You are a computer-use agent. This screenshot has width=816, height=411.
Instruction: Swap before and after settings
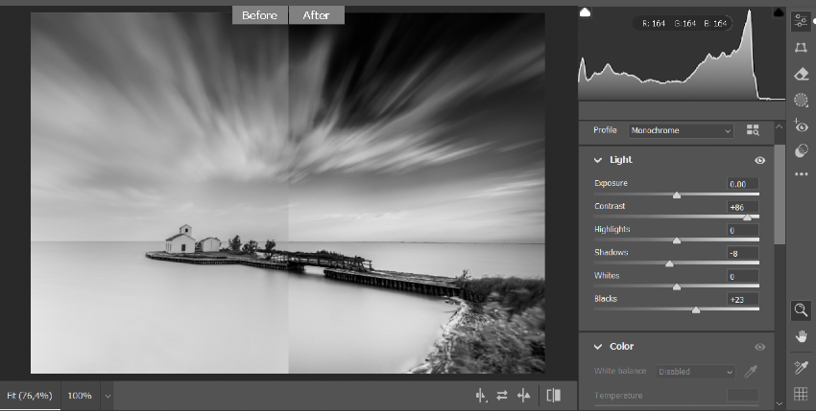click(502, 396)
